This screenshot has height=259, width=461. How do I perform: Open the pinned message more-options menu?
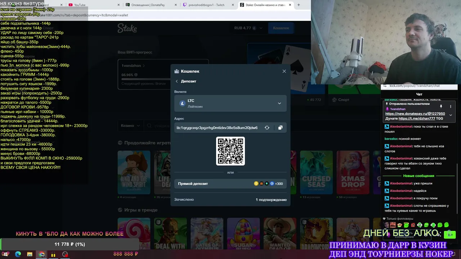[x=450, y=106]
